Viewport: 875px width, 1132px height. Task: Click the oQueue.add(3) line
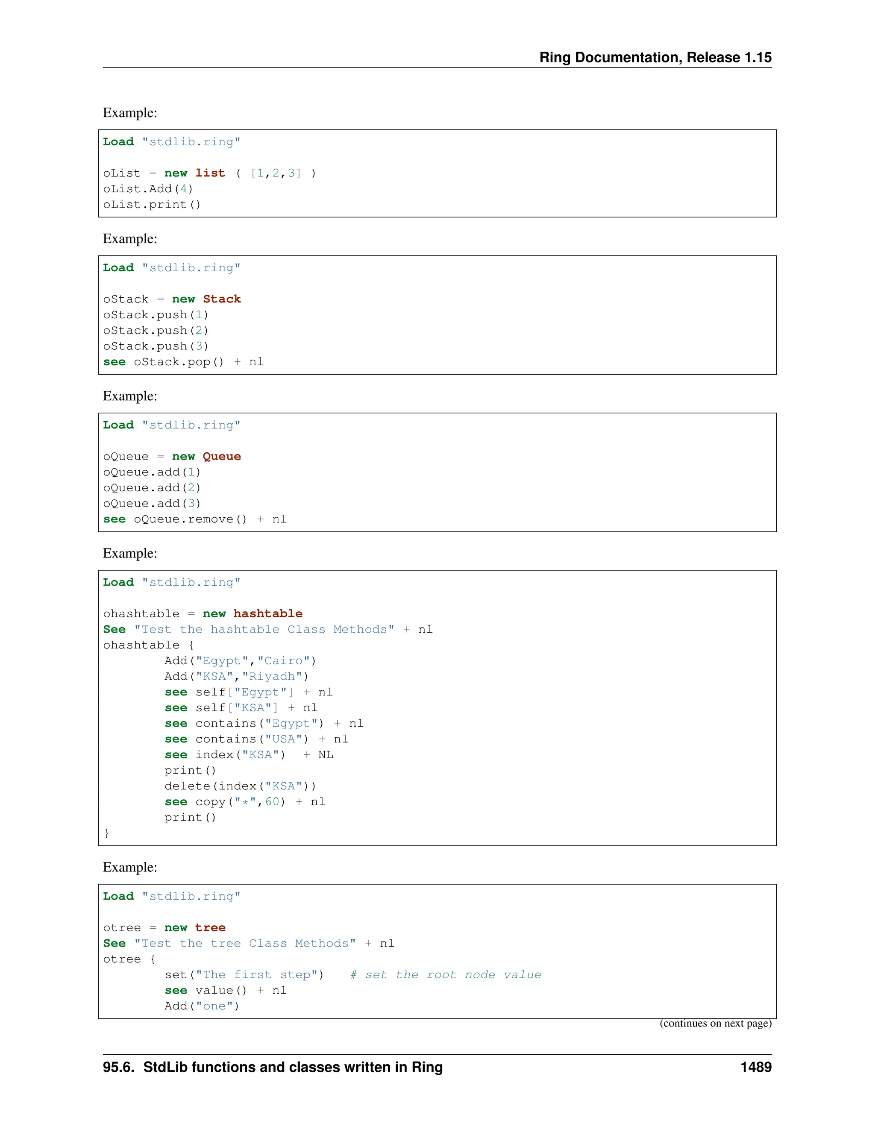tap(151, 504)
